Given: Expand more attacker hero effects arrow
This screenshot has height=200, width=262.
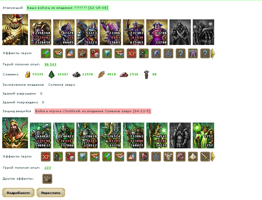Looking at the screenshot, I should (x=213, y=53).
